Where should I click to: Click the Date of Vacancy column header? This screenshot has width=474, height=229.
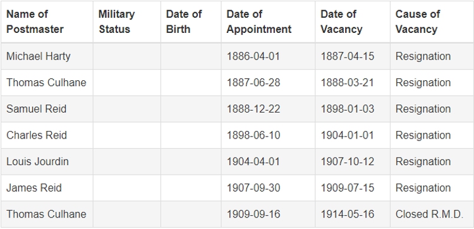coord(353,22)
